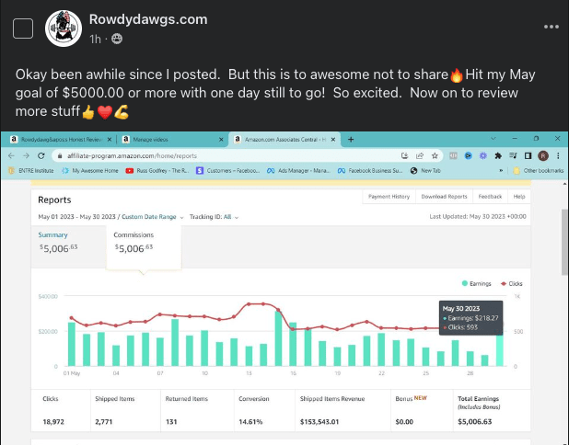This screenshot has width=569, height=445.
Task: Click the page vertical scrollbar thumb
Action: [x=564, y=242]
